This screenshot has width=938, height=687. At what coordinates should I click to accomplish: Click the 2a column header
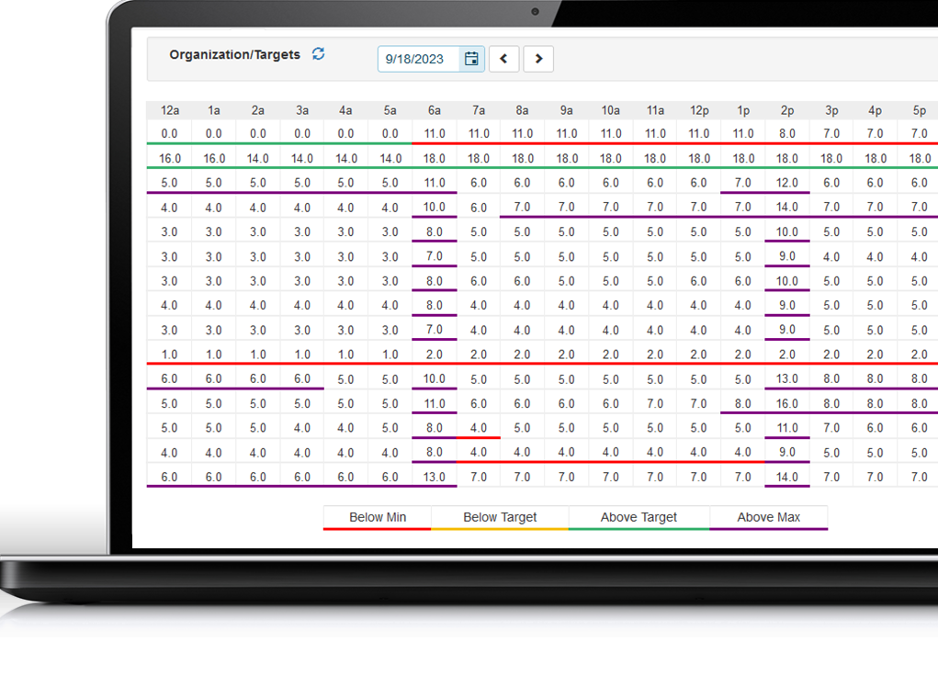258,110
